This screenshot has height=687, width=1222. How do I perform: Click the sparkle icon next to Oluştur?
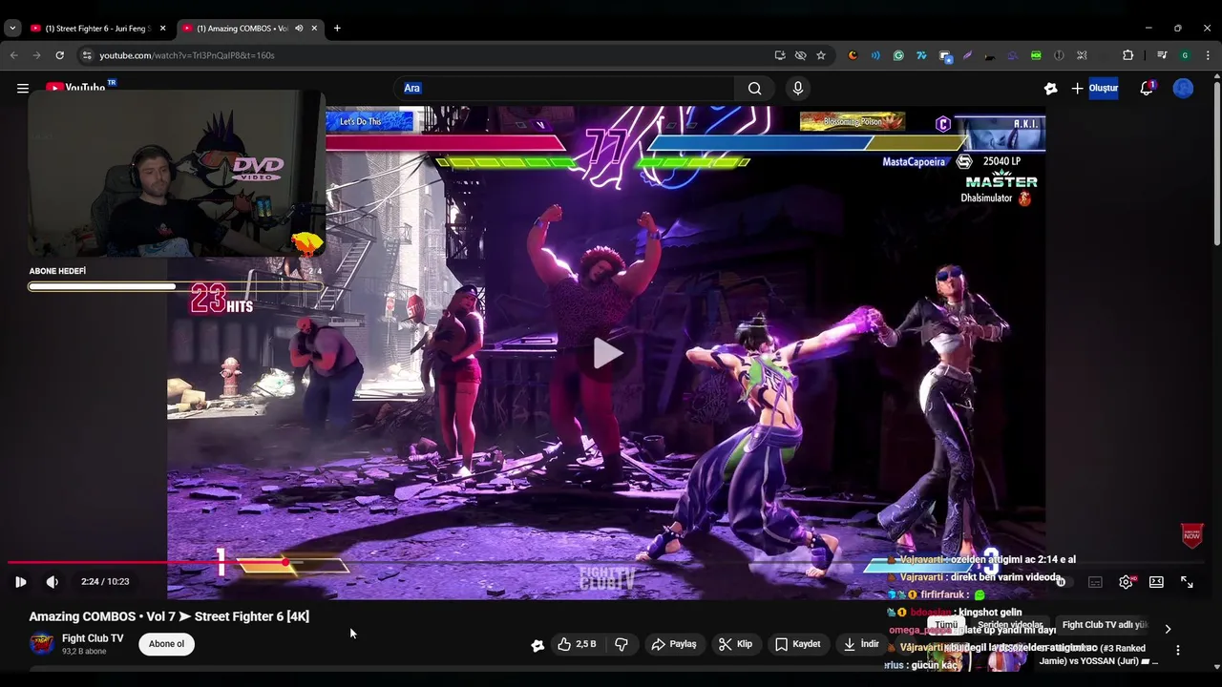[1051, 88]
